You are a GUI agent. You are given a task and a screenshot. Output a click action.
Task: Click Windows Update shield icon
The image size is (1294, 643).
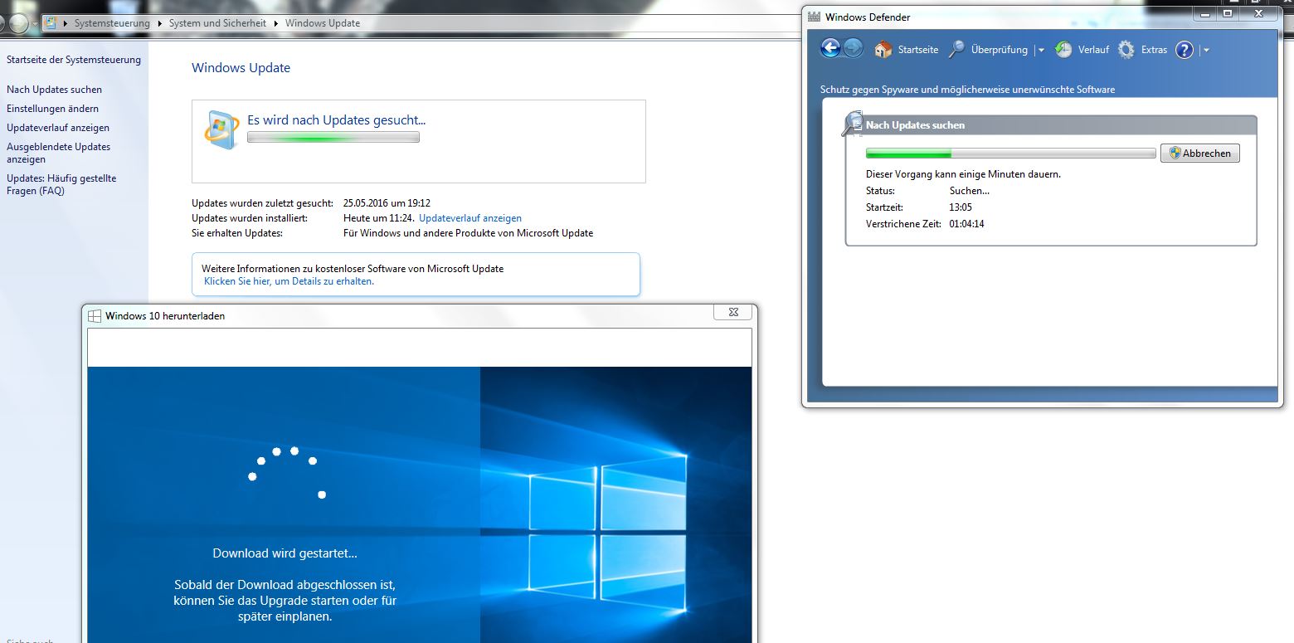(x=221, y=129)
